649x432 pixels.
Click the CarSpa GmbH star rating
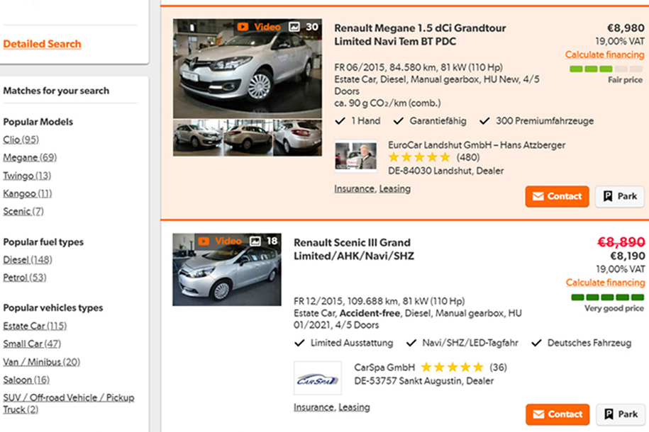[x=452, y=368]
